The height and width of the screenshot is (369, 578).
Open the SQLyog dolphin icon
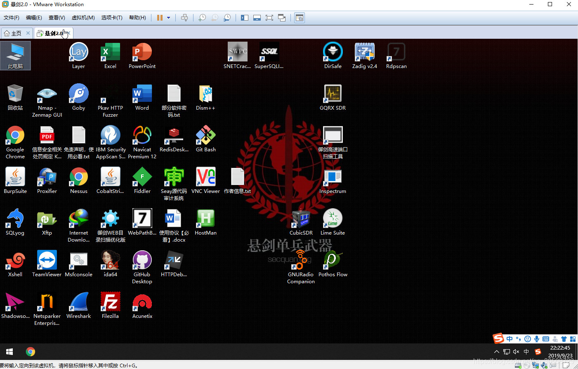15,222
